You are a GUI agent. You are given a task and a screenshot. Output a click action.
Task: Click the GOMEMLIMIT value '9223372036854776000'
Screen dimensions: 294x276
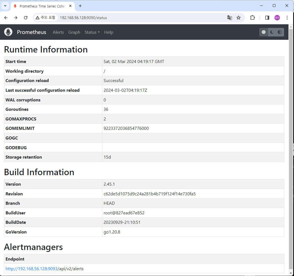tap(126, 128)
